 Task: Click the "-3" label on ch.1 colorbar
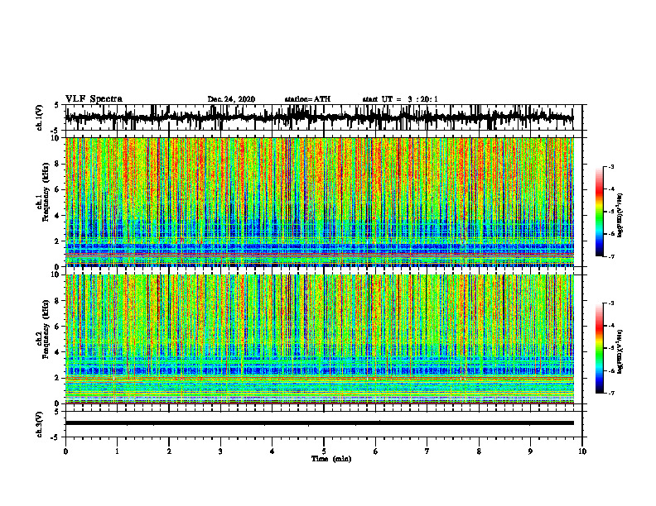point(610,166)
